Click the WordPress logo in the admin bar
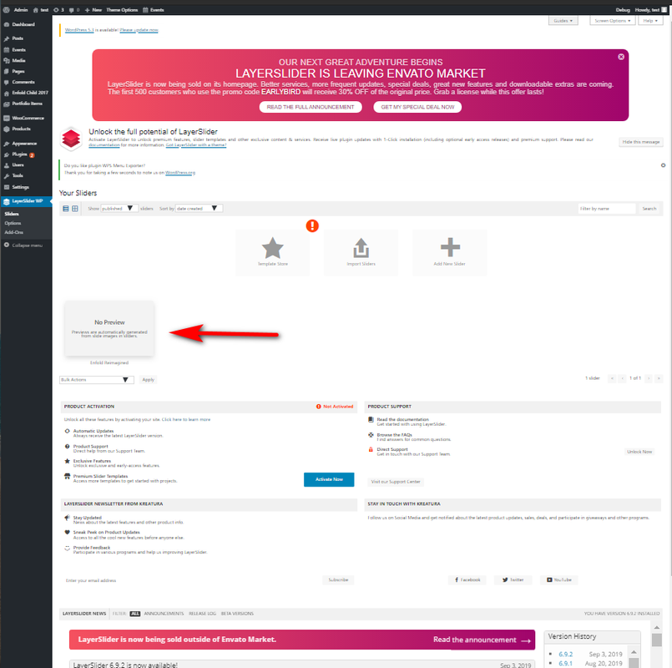Viewport: 672px width, 668px height. (6, 9)
